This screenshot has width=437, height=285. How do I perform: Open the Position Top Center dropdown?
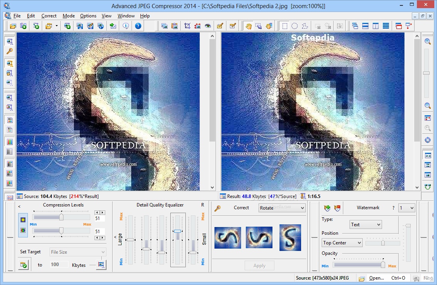(342, 243)
